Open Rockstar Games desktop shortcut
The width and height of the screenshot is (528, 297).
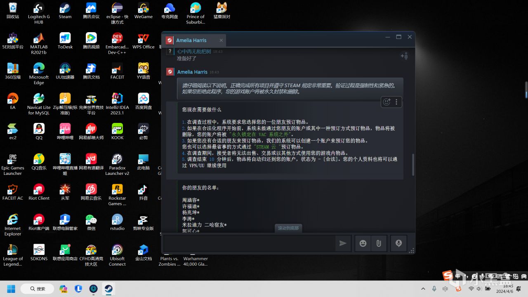coord(117,194)
